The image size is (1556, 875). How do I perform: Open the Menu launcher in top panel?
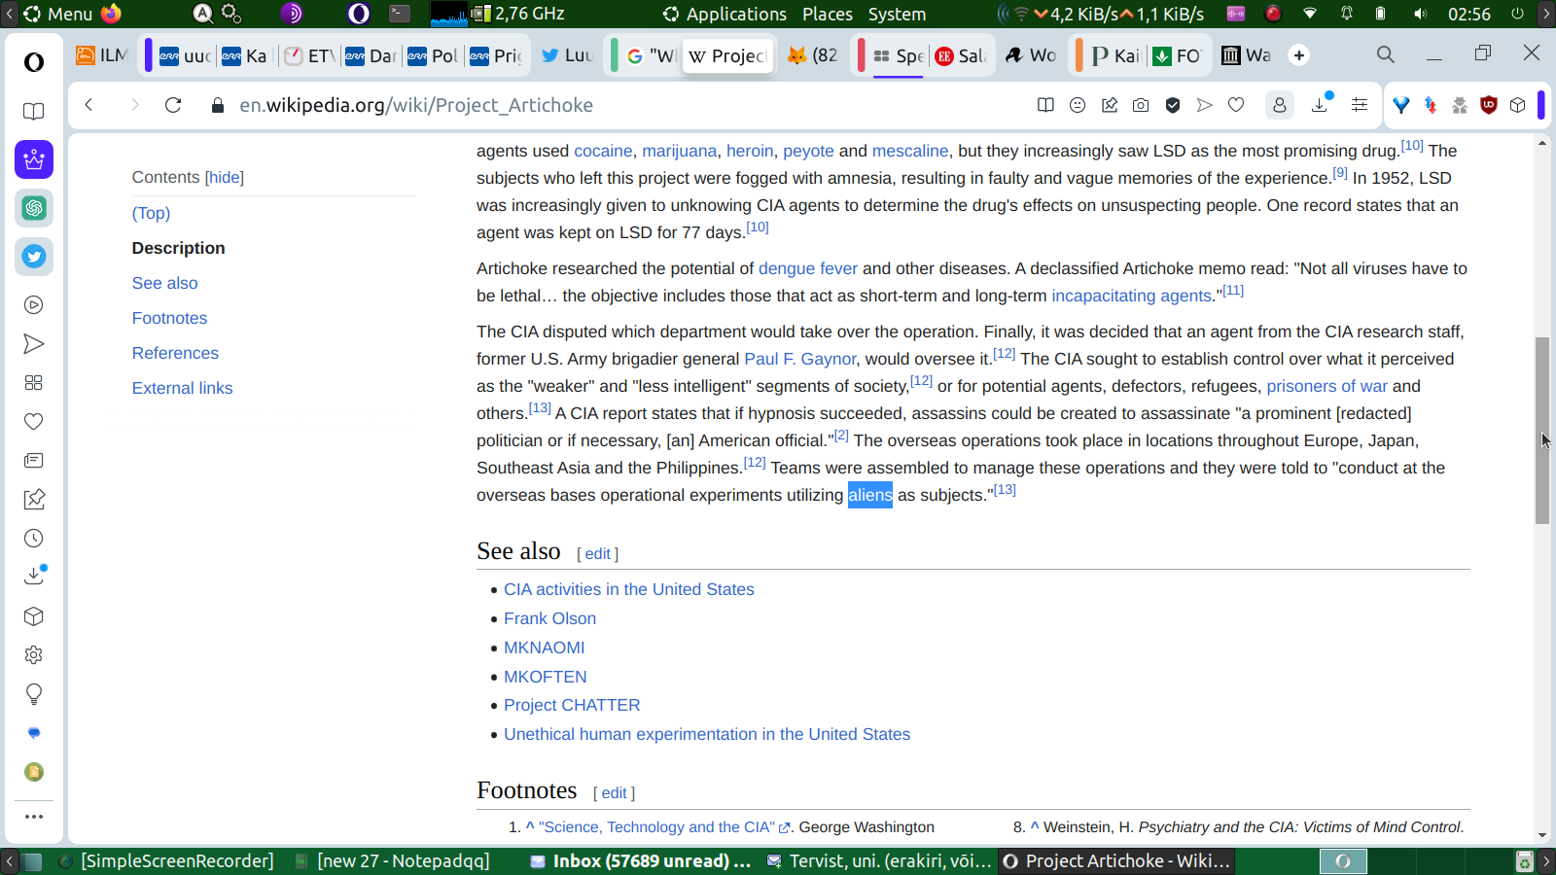(58, 14)
